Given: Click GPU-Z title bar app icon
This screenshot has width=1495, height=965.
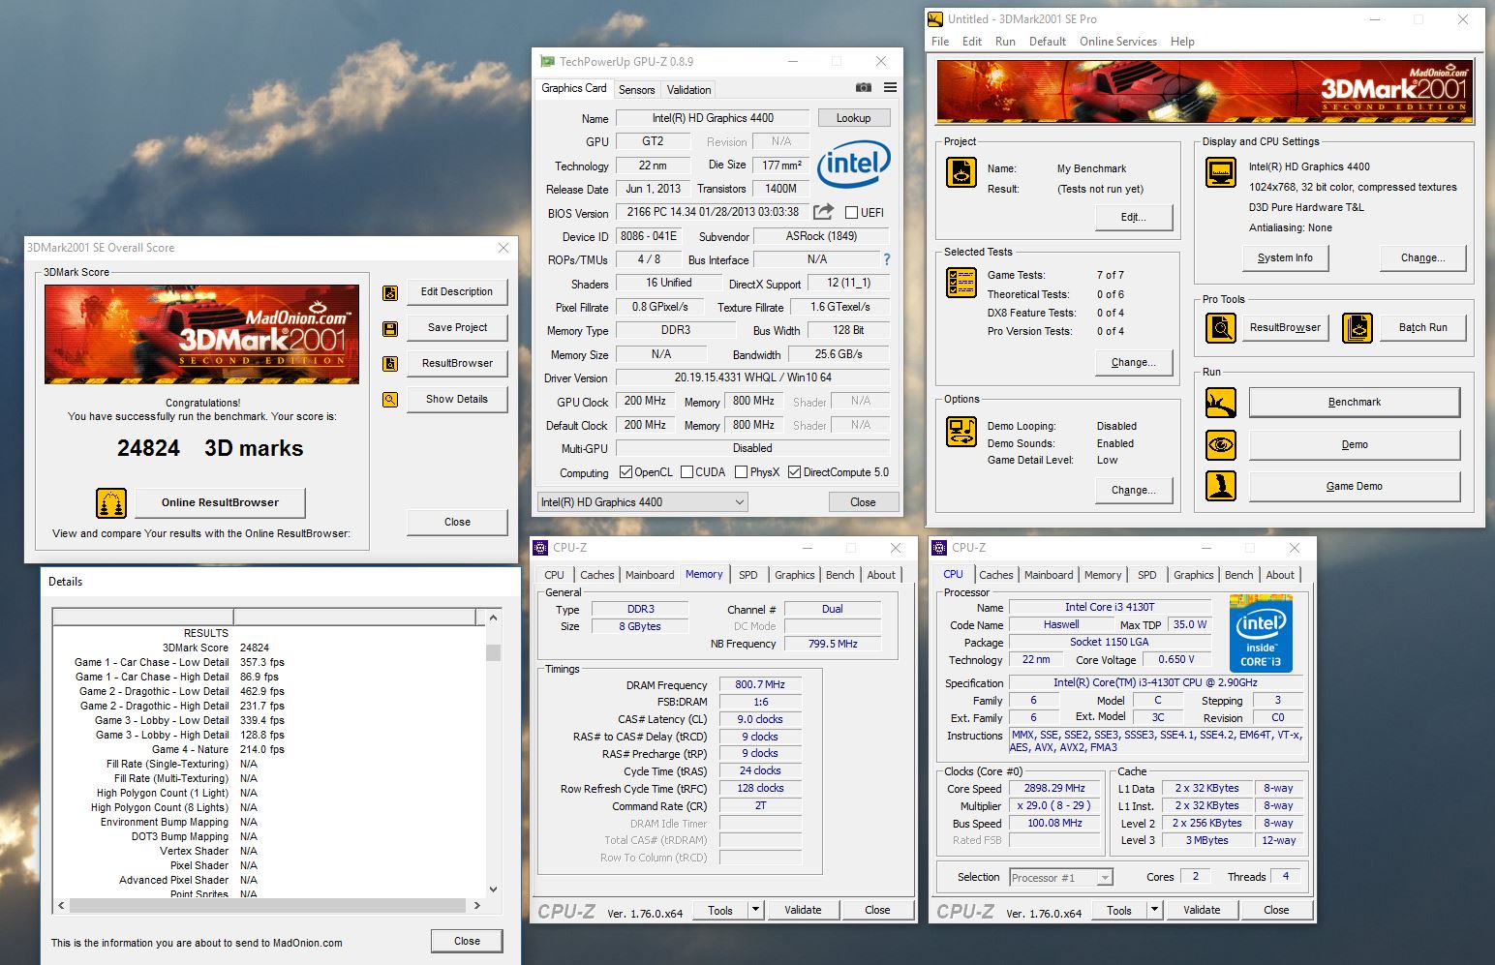Looking at the screenshot, I should tap(548, 61).
